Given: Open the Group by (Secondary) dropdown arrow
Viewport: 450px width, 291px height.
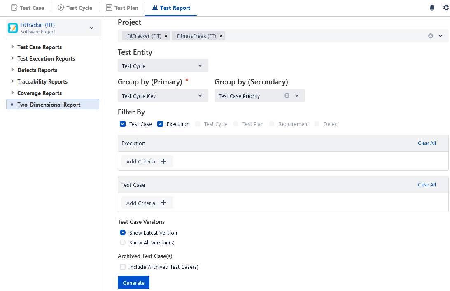Looking at the screenshot, I should click(297, 95).
